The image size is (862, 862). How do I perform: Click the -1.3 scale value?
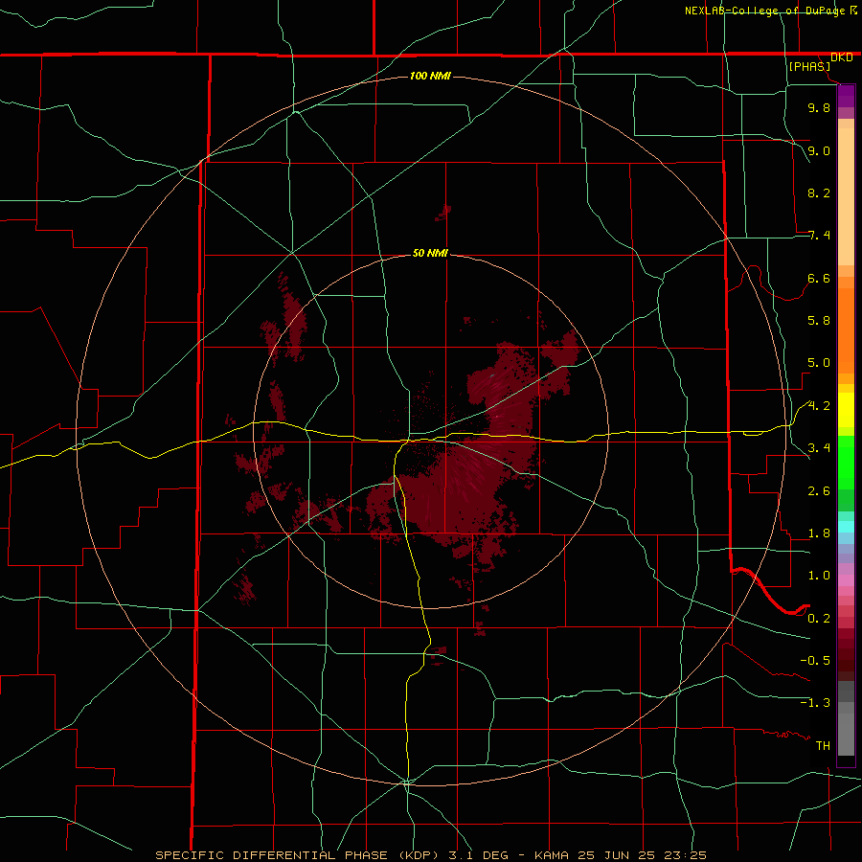tap(815, 703)
